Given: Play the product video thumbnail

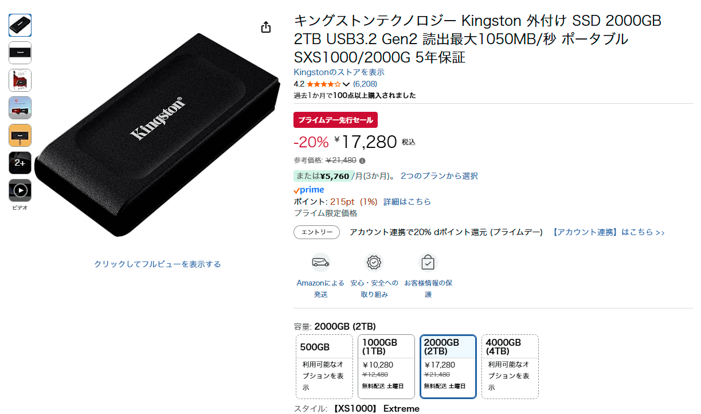Looking at the screenshot, I should tap(20, 190).
